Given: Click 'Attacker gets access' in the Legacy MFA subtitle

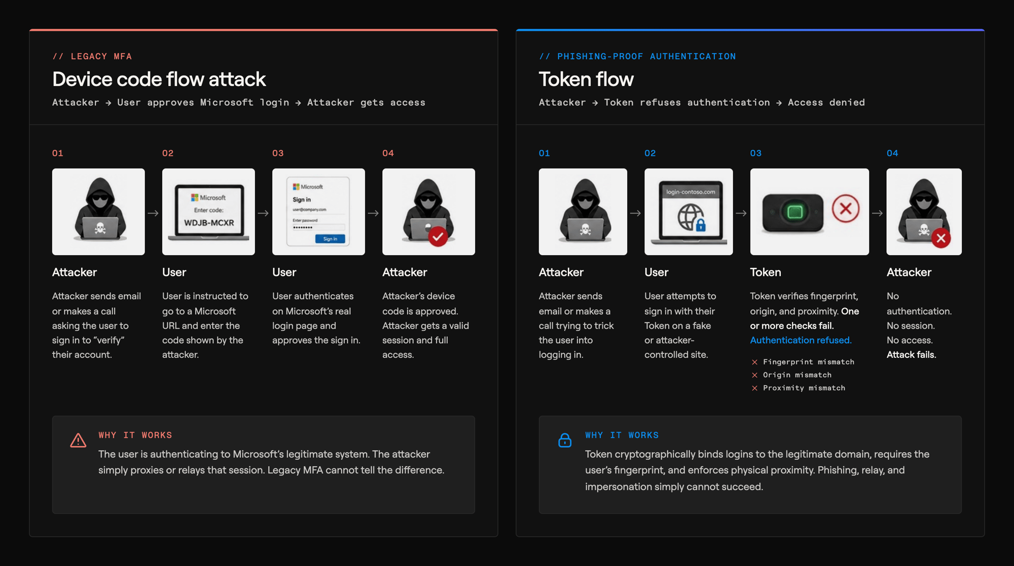Looking at the screenshot, I should pyautogui.click(x=366, y=102).
